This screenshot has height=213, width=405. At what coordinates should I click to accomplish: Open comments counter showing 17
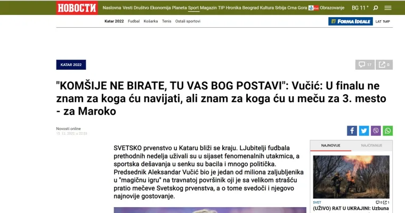(365, 64)
